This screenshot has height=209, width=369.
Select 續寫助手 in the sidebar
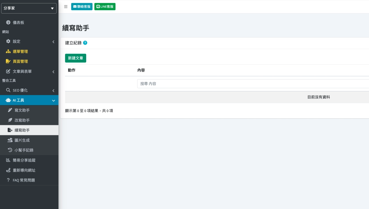coord(29,130)
